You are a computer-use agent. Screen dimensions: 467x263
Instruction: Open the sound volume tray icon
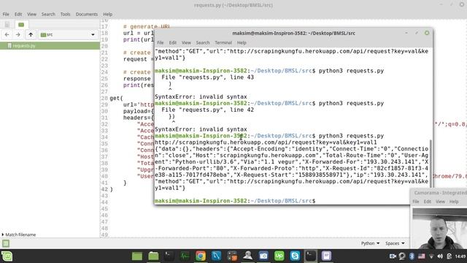click(440, 256)
